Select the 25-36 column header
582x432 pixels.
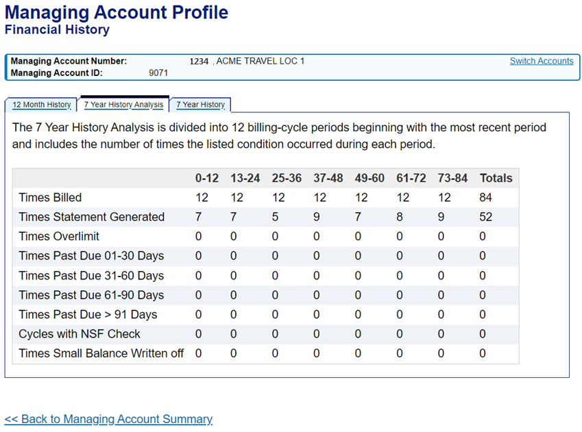click(287, 178)
